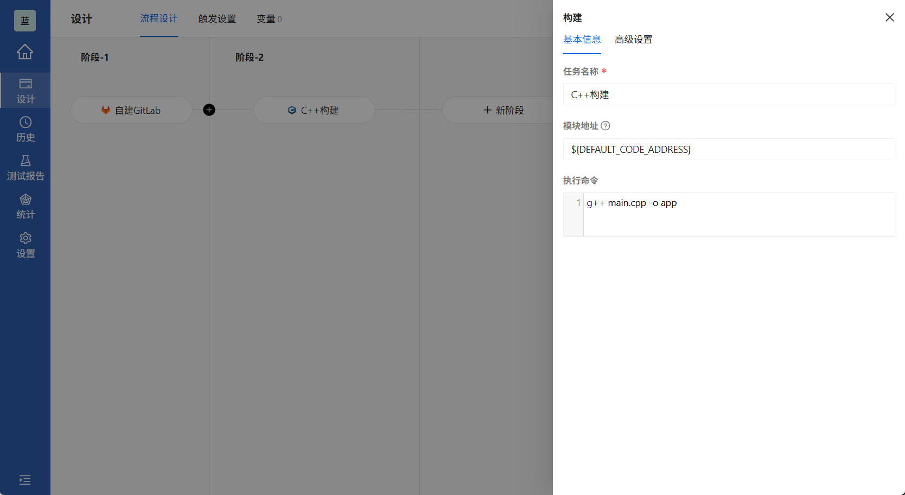Select the 基本信息 tab
Image resolution: width=905 pixels, height=495 pixels.
582,39
